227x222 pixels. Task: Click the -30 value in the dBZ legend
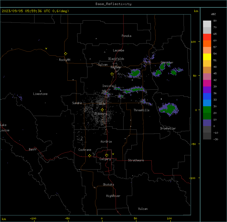point(216,139)
